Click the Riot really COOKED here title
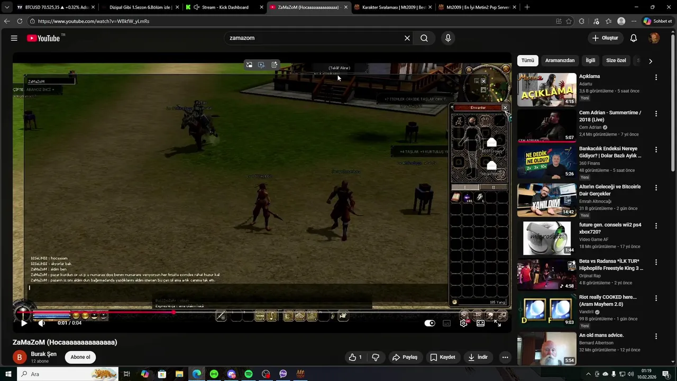Image resolution: width=677 pixels, height=381 pixels. pyautogui.click(x=608, y=301)
